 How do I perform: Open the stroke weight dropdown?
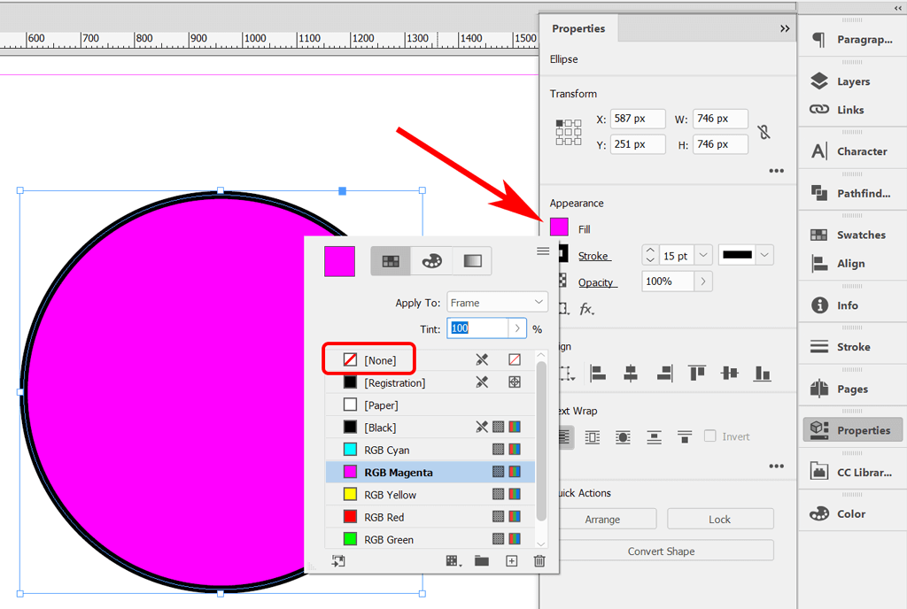click(703, 256)
